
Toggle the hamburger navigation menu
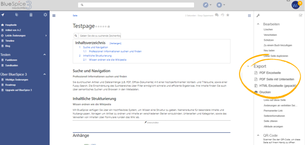(x=54, y=16)
